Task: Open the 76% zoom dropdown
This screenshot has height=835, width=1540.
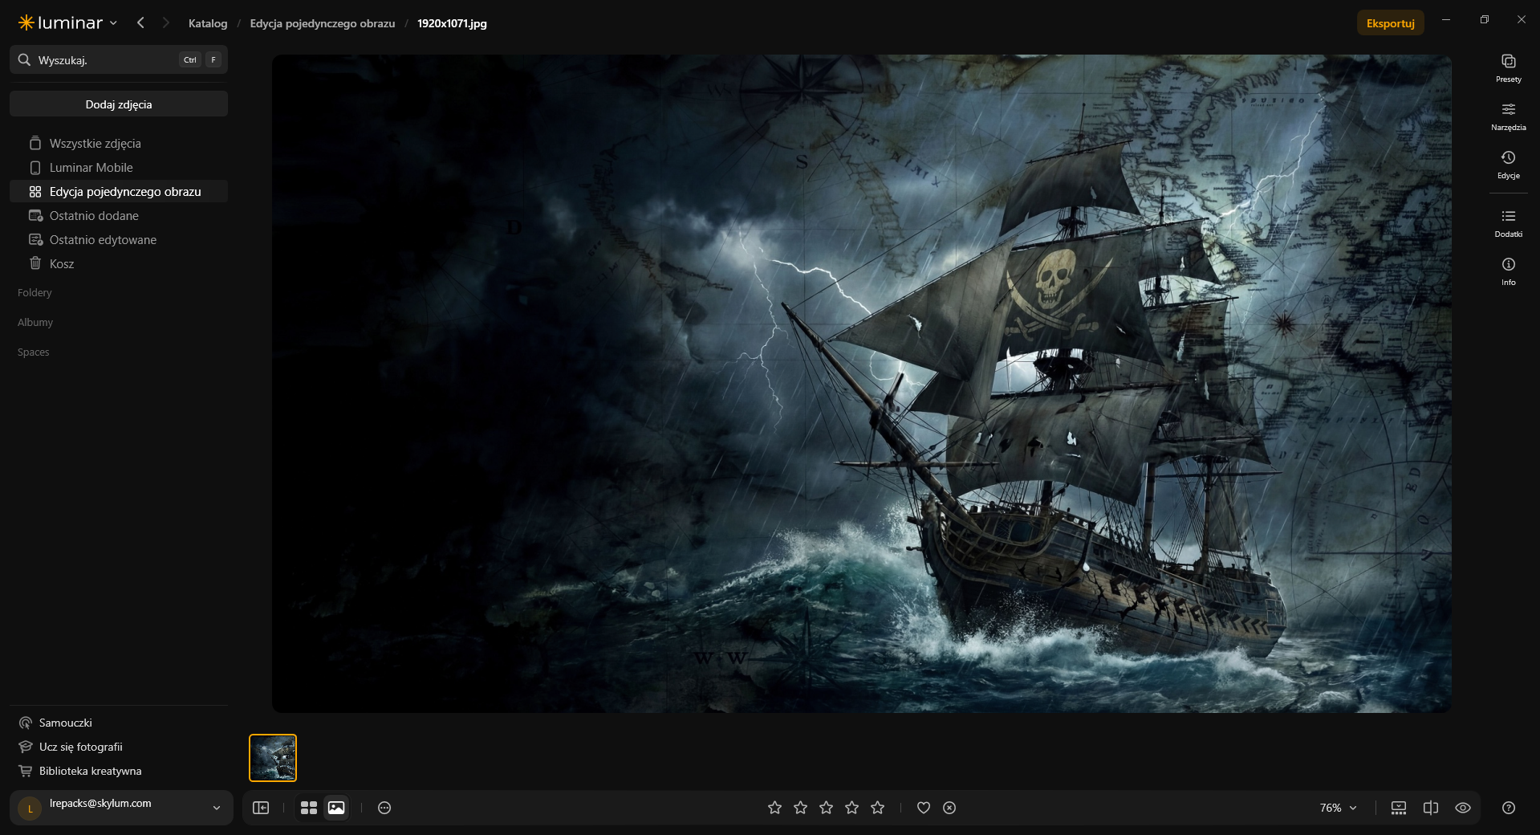Action: [x=1339, y=808]
